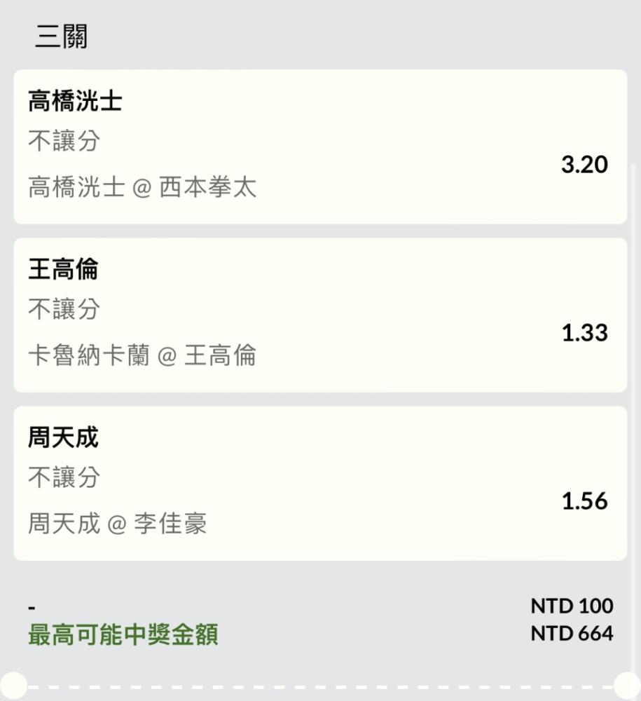Click 不讓分 label in 高橋洸士 card
Image resolution: width=641 pixels, height=701 pixels.
coord(64,142)
